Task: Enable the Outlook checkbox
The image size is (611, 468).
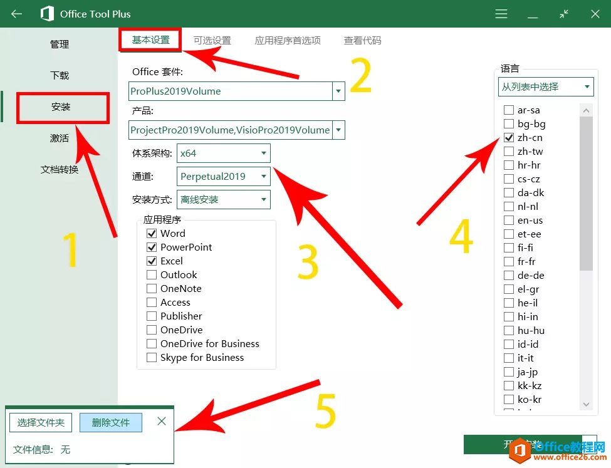Action: pos(152,274)
